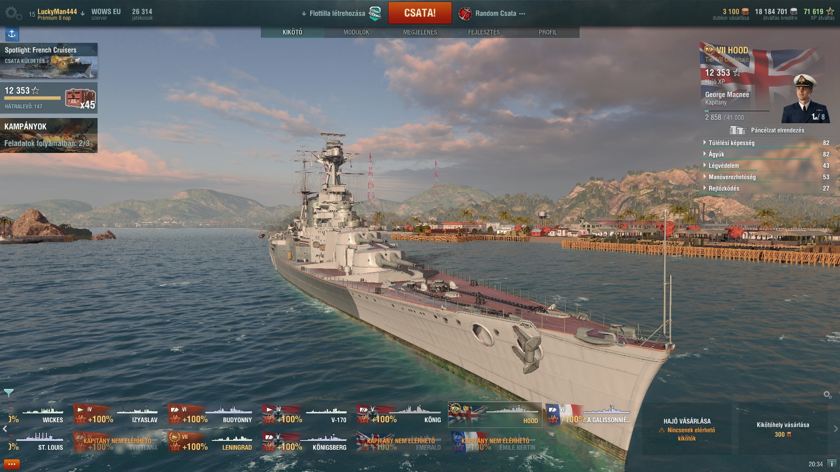Open the chat speech bubble icon
Screen dimensions: 840x472
[12, 464]
